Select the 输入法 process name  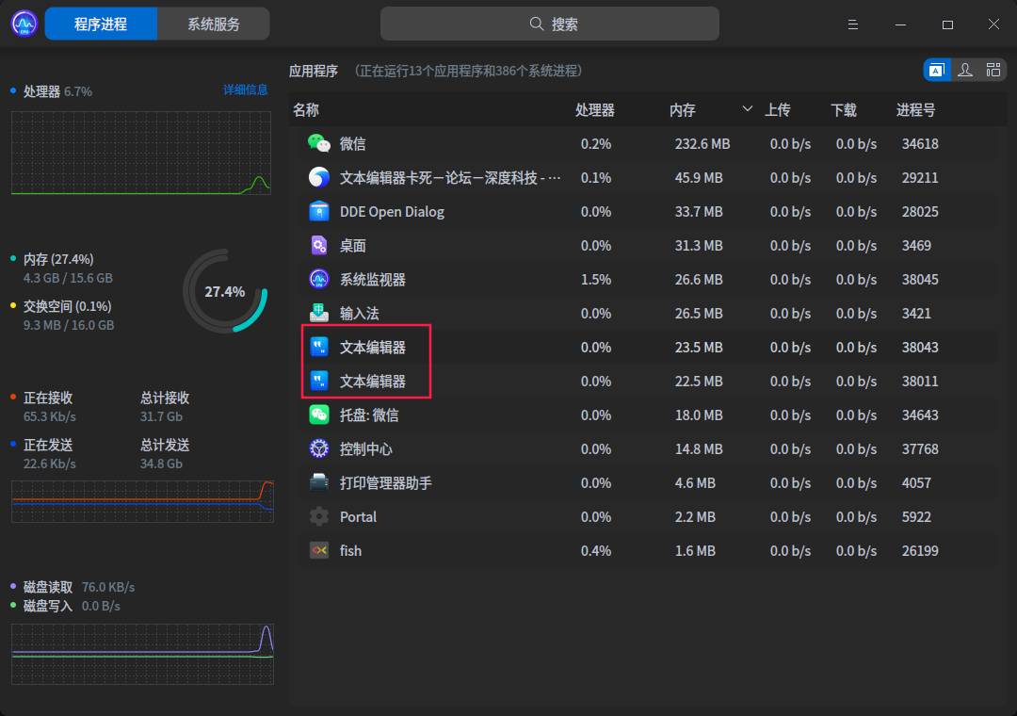tap(359, 313)
